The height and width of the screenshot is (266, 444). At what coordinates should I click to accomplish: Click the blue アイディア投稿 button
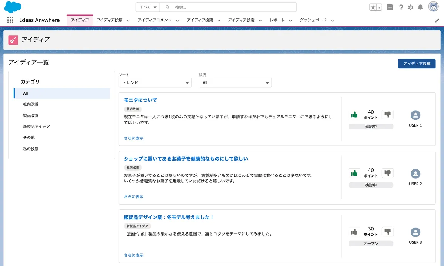[x=417, y=64]
